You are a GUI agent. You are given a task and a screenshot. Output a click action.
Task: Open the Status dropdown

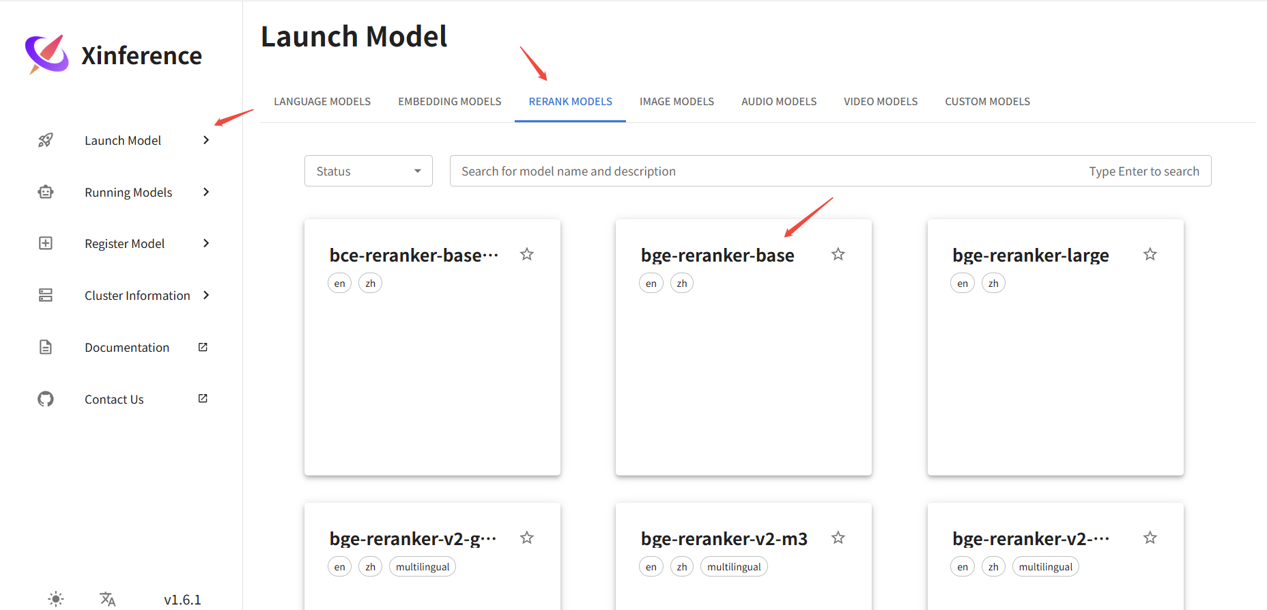(369, 171)
